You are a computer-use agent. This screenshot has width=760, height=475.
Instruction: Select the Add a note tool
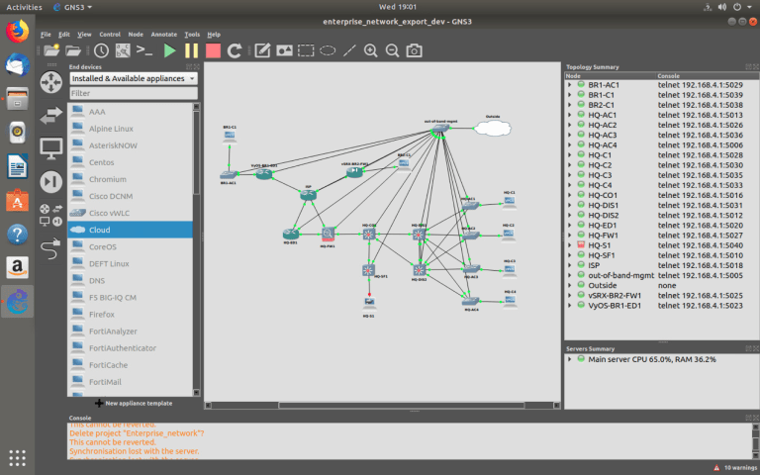pos(262,50)
